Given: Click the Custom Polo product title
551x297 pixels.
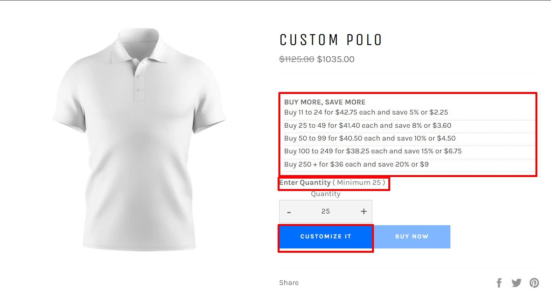Looking at the screenshot, I should pos(331,40).
